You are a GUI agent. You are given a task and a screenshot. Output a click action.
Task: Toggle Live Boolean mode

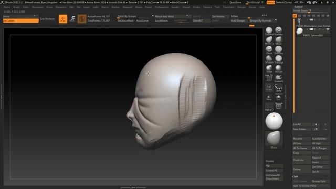tap(47, 19)
